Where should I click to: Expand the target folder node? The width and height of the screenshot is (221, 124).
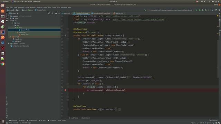pyautogui.click(x=11, y=37)
